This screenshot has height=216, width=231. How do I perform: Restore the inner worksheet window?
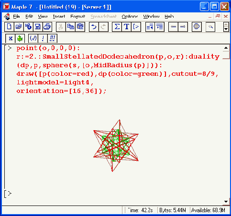click(x=218, y=16)
